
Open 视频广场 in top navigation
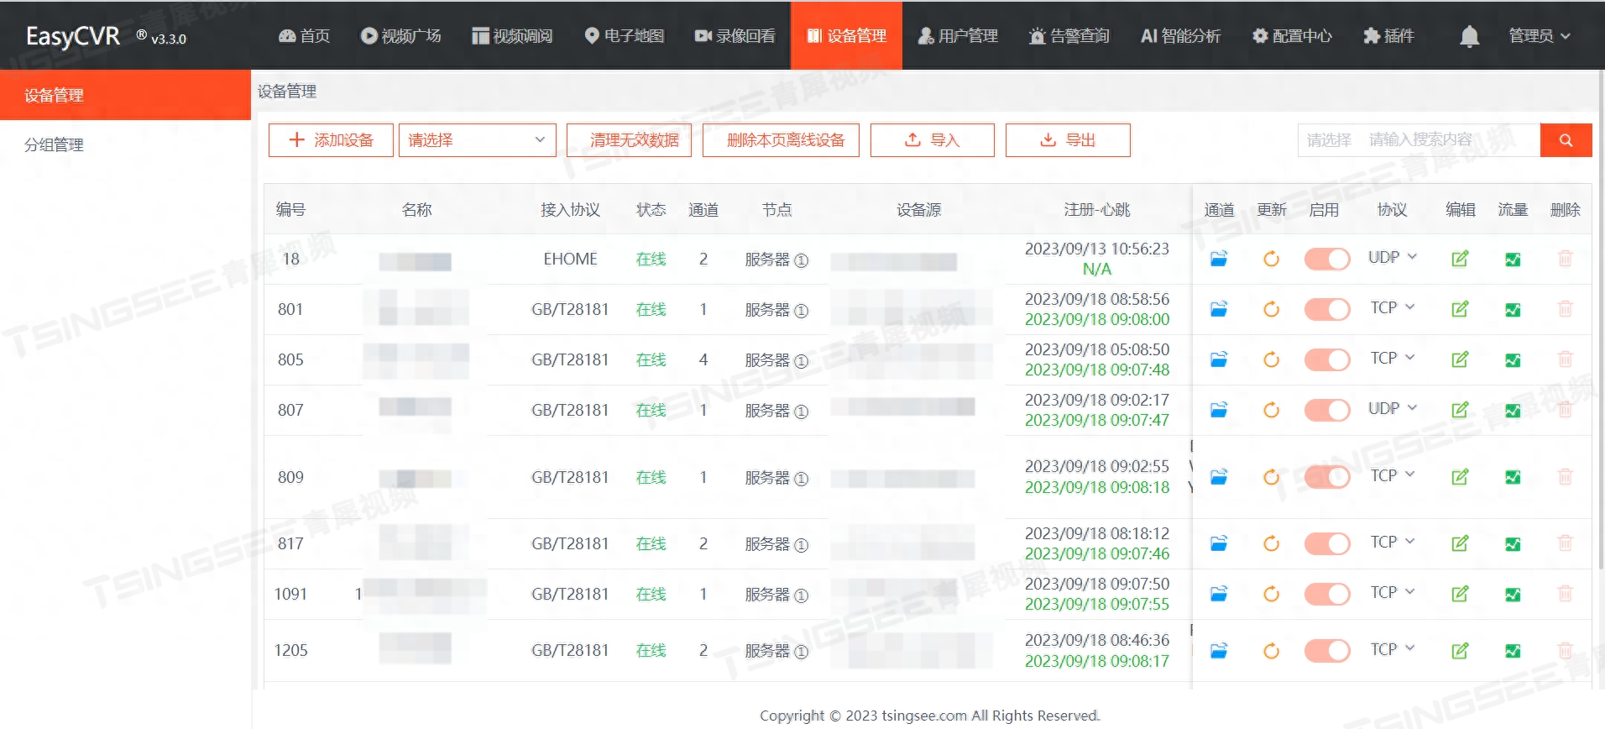(x=400, y=36)
